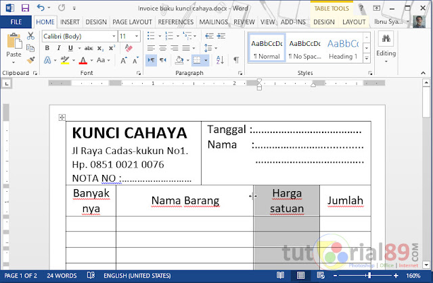Click the ruler tab selector
Screen dimensions: 433x283
(x=7, y=84)
